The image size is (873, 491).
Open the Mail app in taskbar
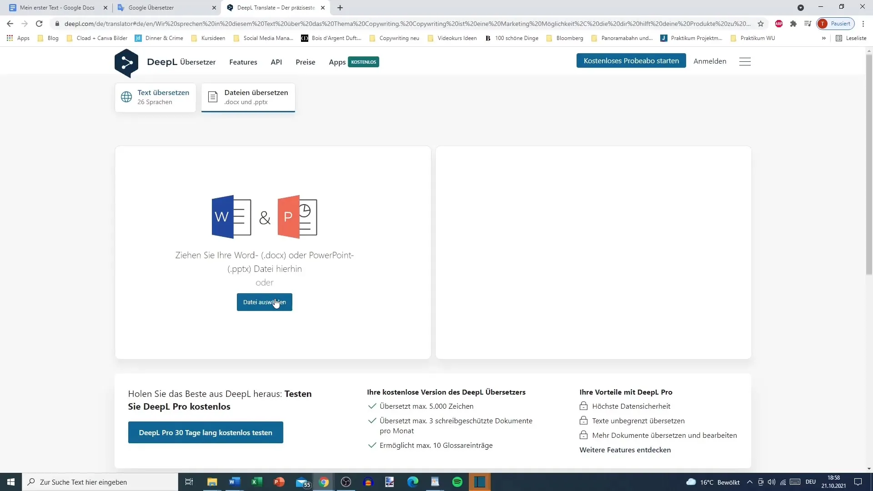point(302,482)
